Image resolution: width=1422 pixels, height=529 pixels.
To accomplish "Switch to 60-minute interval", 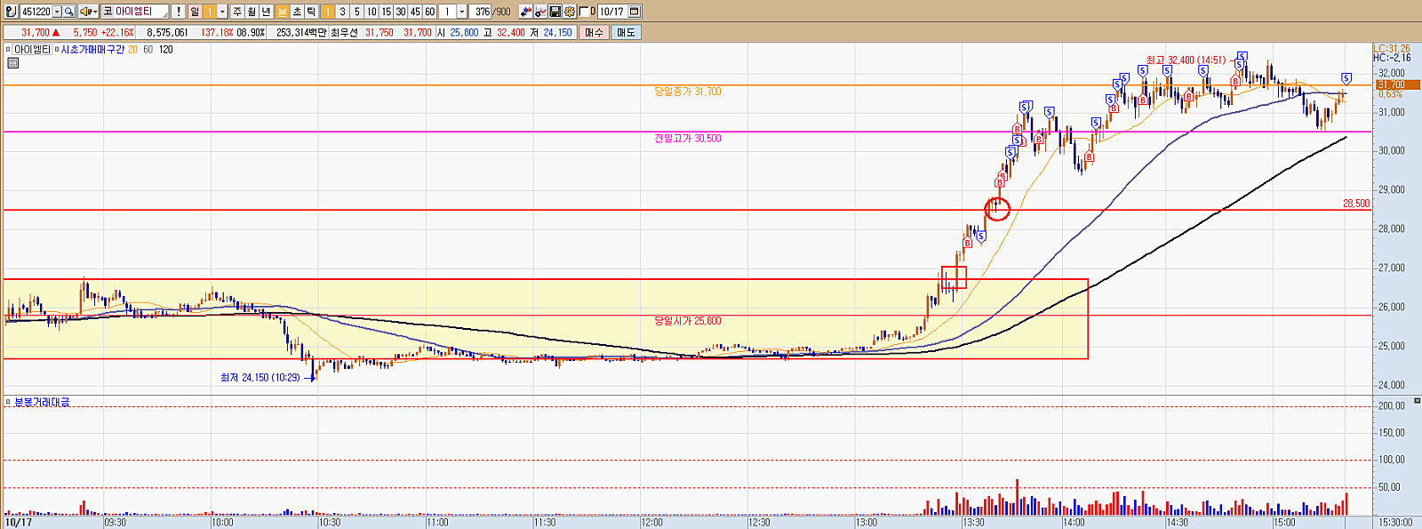I will [x=429, y=12].
